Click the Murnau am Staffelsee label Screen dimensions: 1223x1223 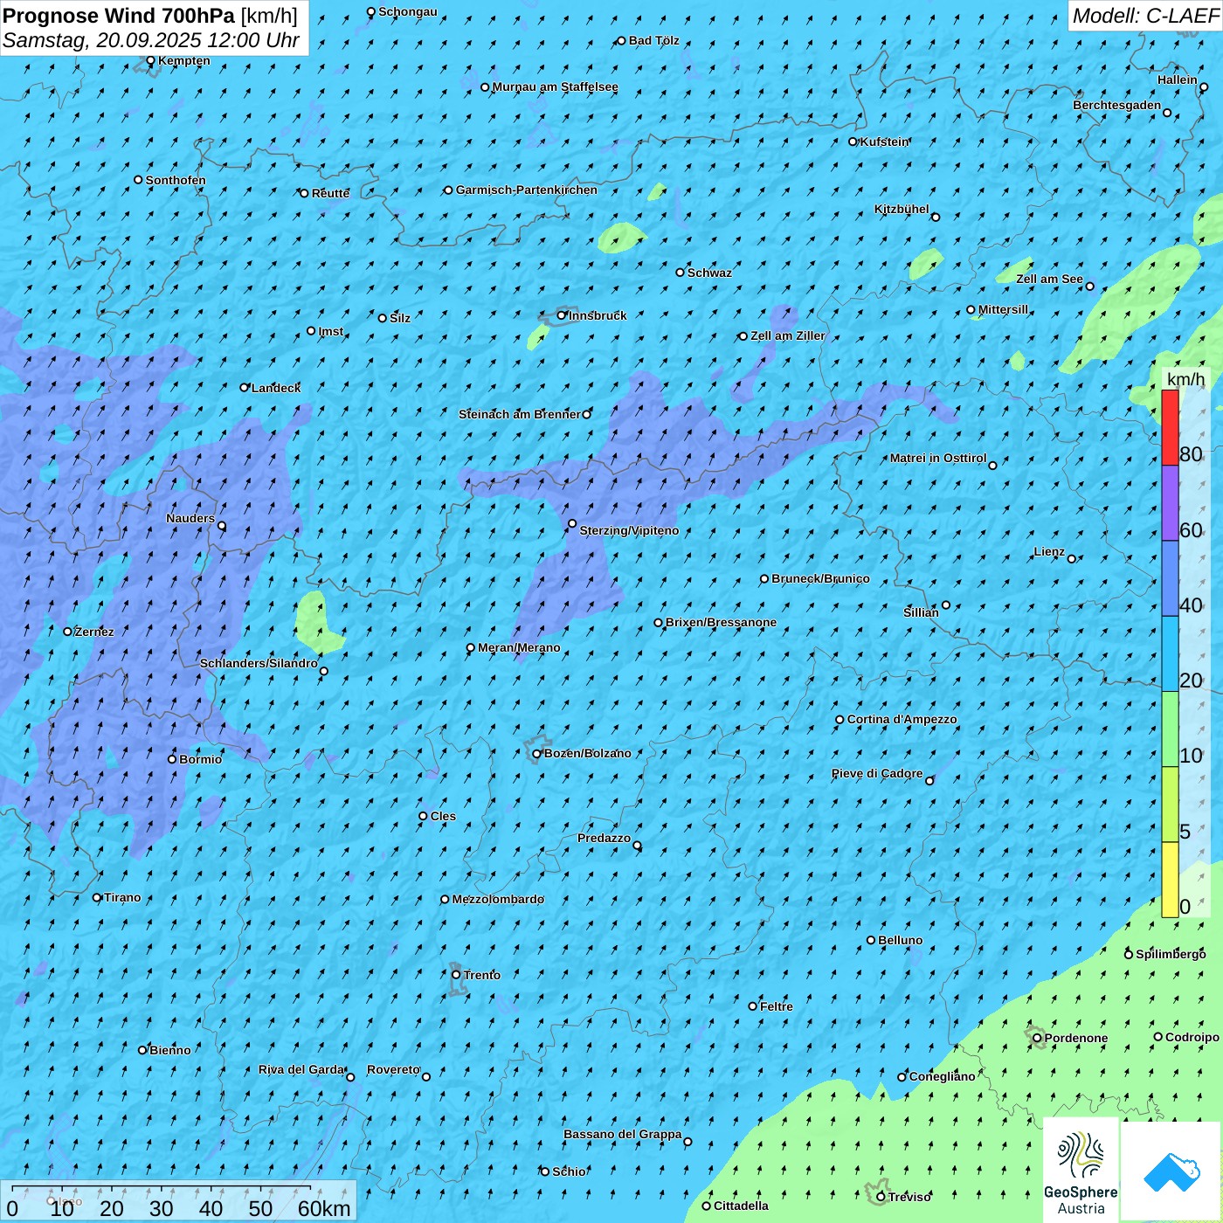point(555,86)
